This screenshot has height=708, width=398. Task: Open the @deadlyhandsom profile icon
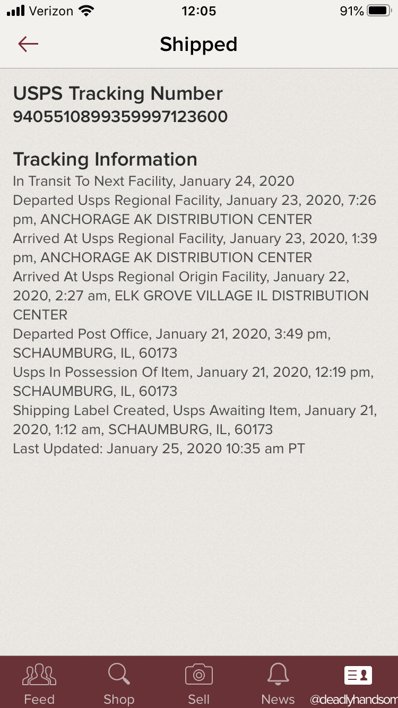358,676
